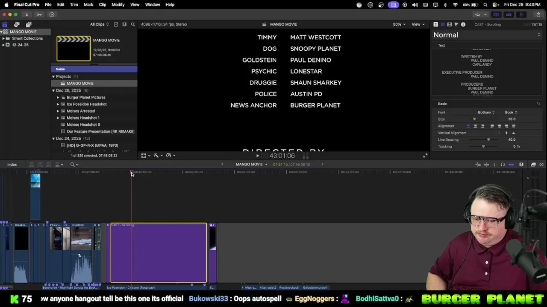Select the Burger Planet Pictures clip
The width and height of the screenshot is (547, 307).
point(86,97)
